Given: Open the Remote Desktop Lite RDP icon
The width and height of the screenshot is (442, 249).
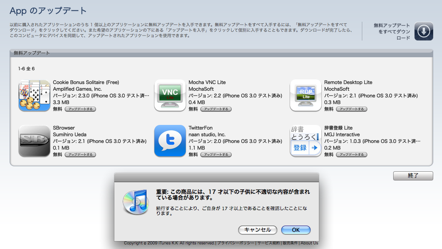Looking at the screenshot, I should (x=306, y=95).
